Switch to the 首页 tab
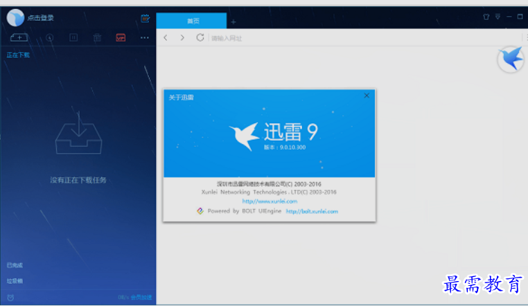The width and height of the screenshot is (528, 306). (191, 21)
